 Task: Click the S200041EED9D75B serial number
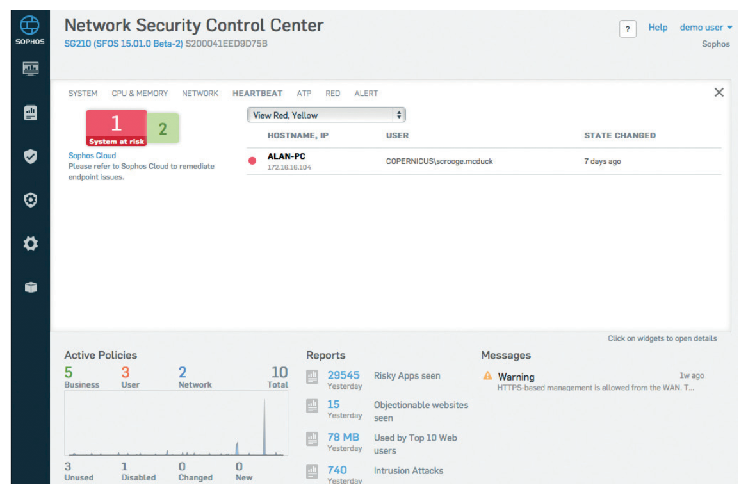pyautogui.click(x=227, y=44)
